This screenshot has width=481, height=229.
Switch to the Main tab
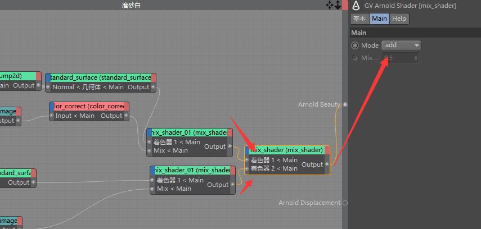(380, 19)
